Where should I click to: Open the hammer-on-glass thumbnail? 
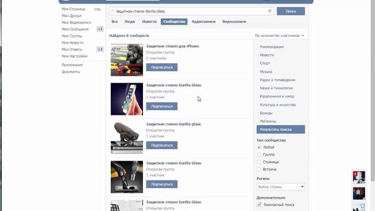(x=127, y=177)
